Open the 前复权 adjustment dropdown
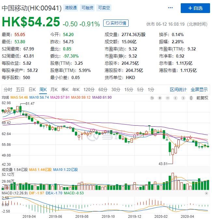 pos(202,98)
